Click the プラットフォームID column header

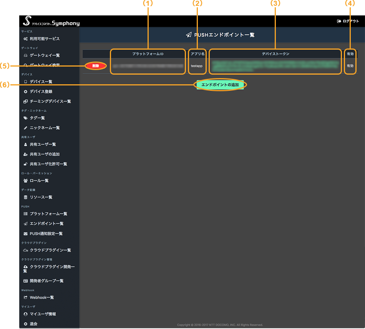click(148, 54)
